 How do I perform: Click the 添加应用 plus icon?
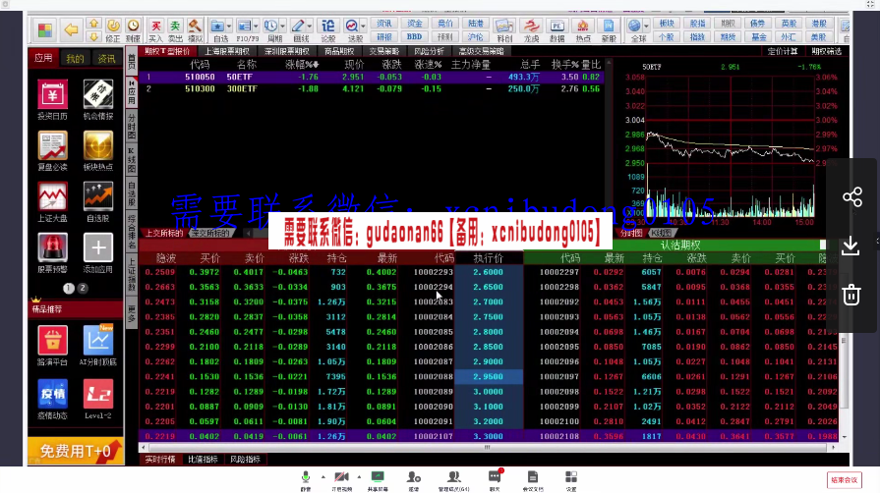coord(98,247)
